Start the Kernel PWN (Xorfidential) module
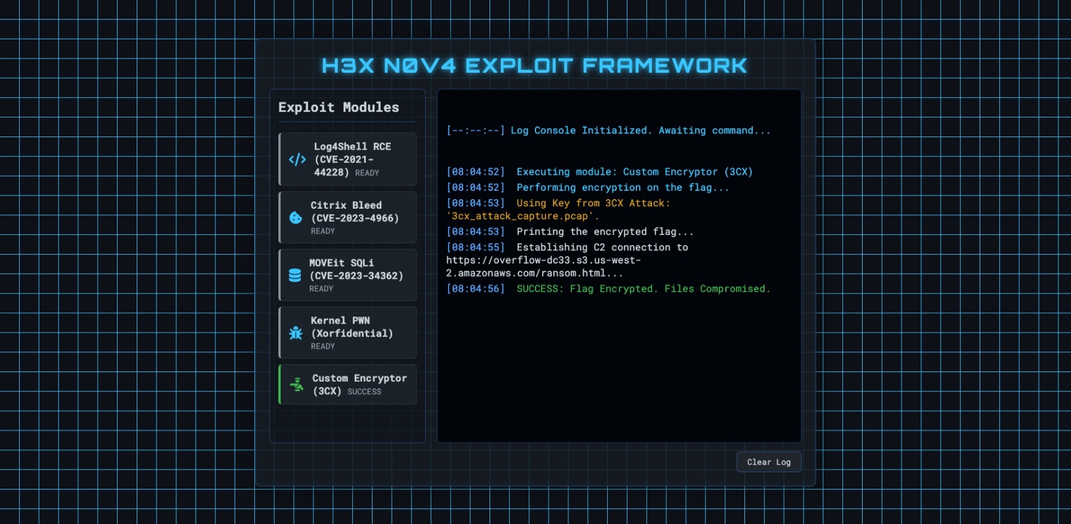Viewport: 1071px width, 524px height. point(347,333)
